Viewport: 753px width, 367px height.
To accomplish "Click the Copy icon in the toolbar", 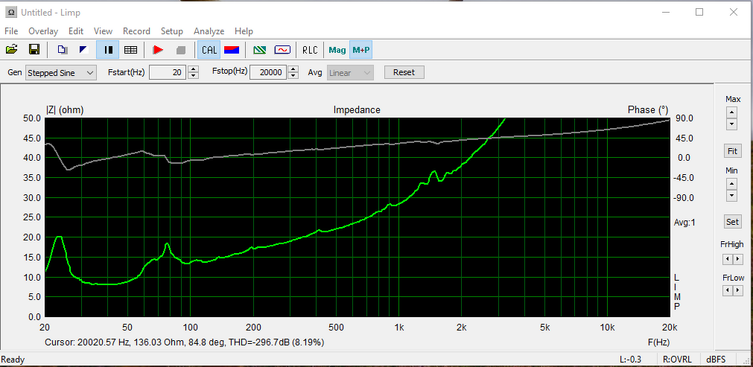I will 62,49.
